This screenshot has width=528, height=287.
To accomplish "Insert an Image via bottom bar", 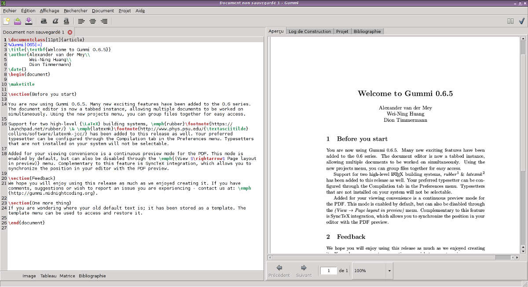I will point(29,276).
